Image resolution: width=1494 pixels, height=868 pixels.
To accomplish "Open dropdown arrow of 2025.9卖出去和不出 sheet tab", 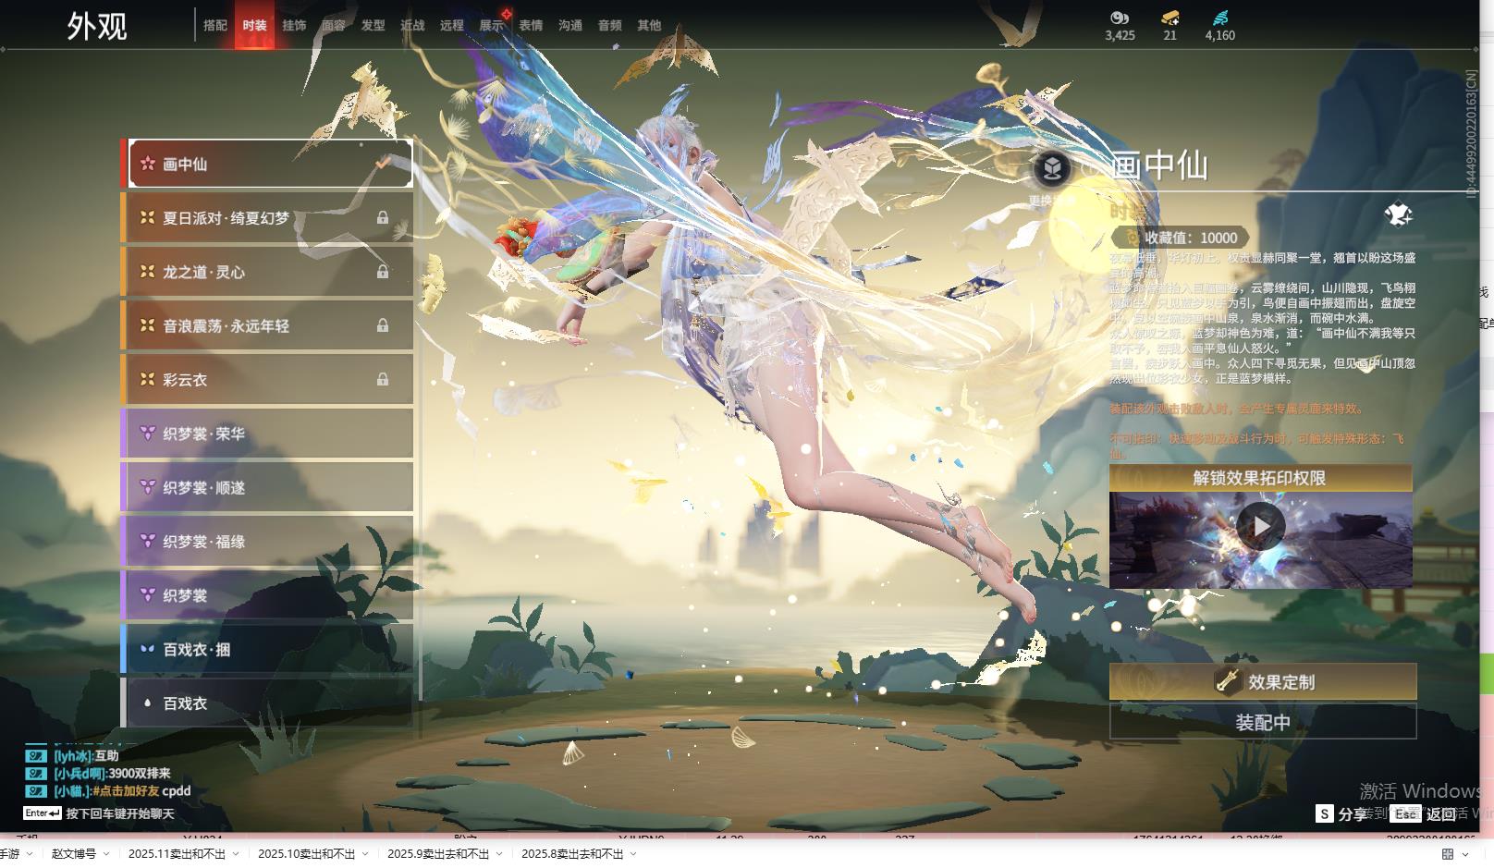I will (x=499, y=854).
